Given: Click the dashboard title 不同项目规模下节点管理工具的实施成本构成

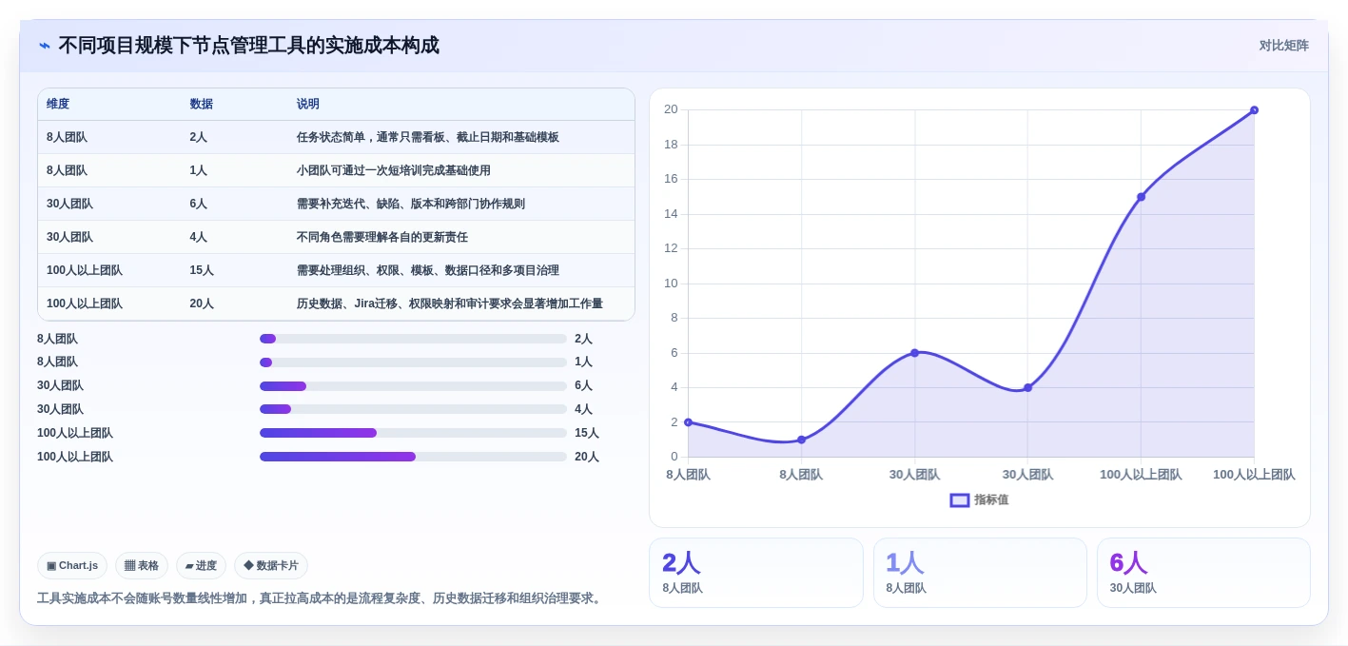Looking at the screenshot, I should (x=249, y=46).
